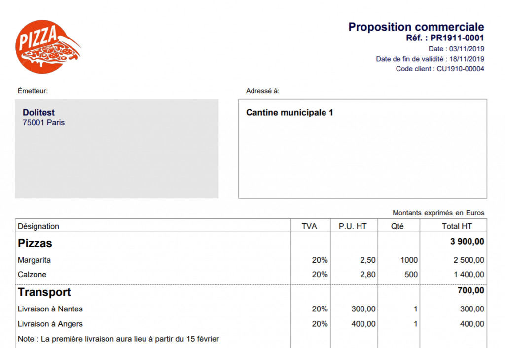Click Calzone's total '1 400,00'

point(469,275)
